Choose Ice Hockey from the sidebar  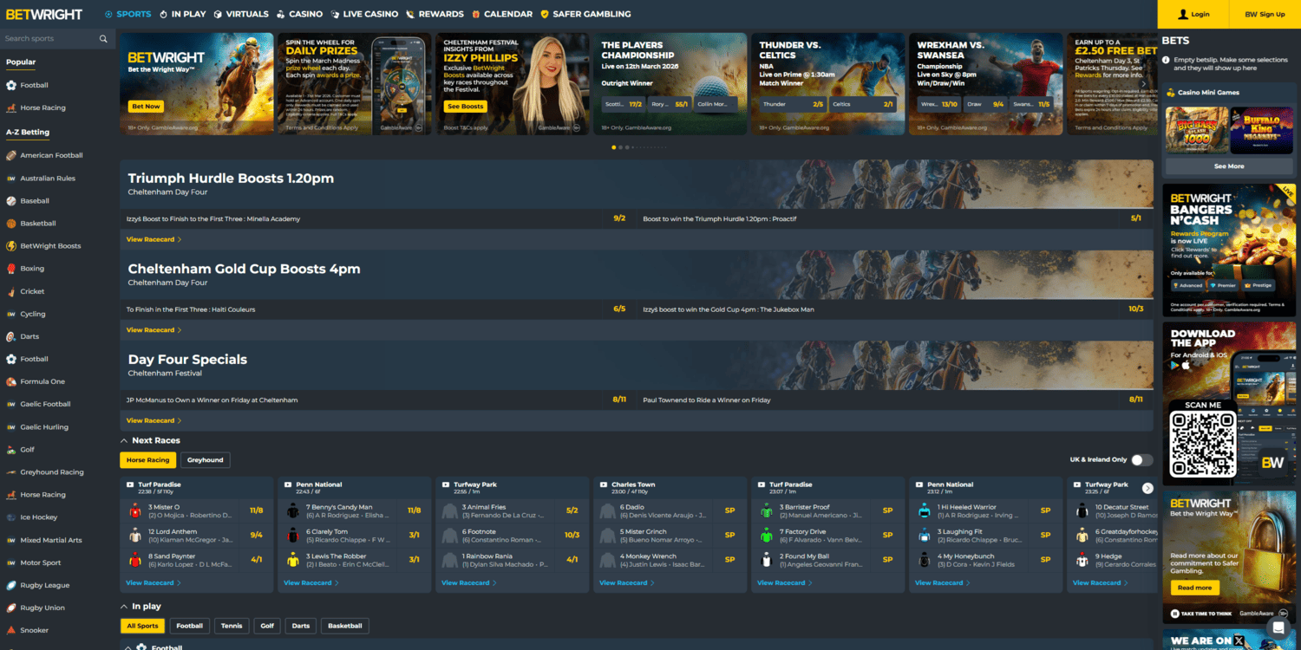39,517
